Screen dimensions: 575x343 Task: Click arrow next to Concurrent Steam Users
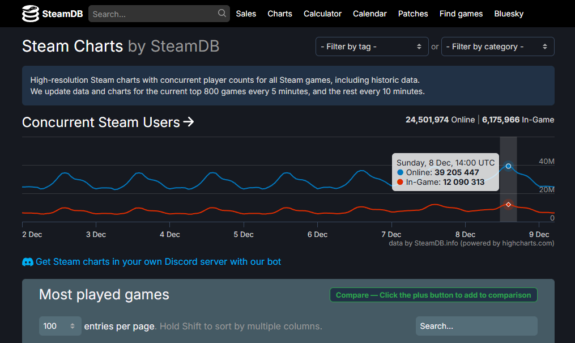click(189, 122)
